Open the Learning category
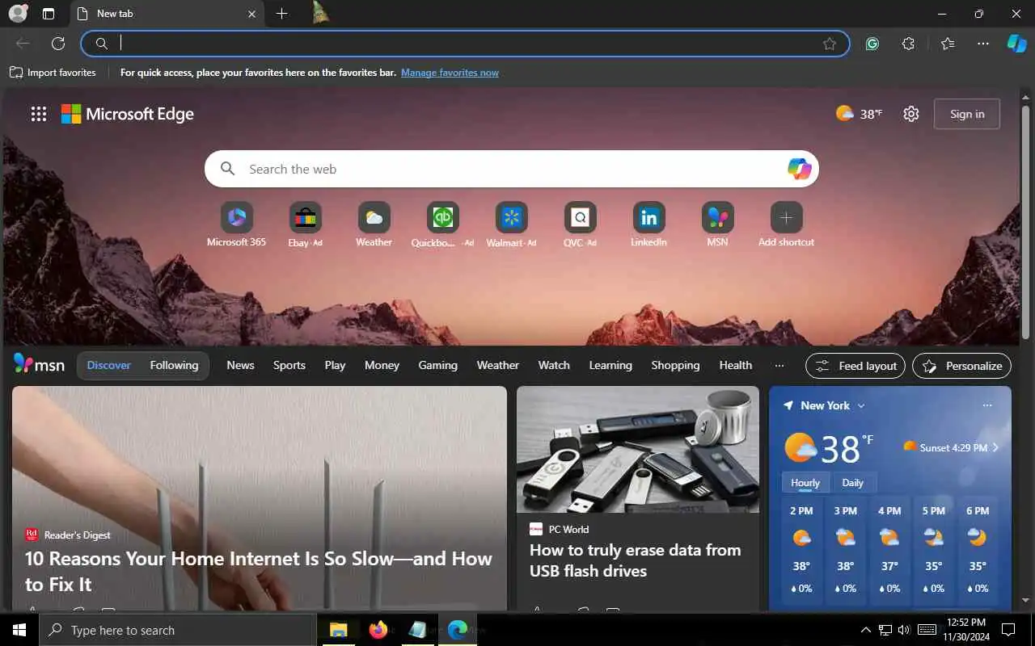The height and width of the screenshot is (646, 1035). point(610,365)
